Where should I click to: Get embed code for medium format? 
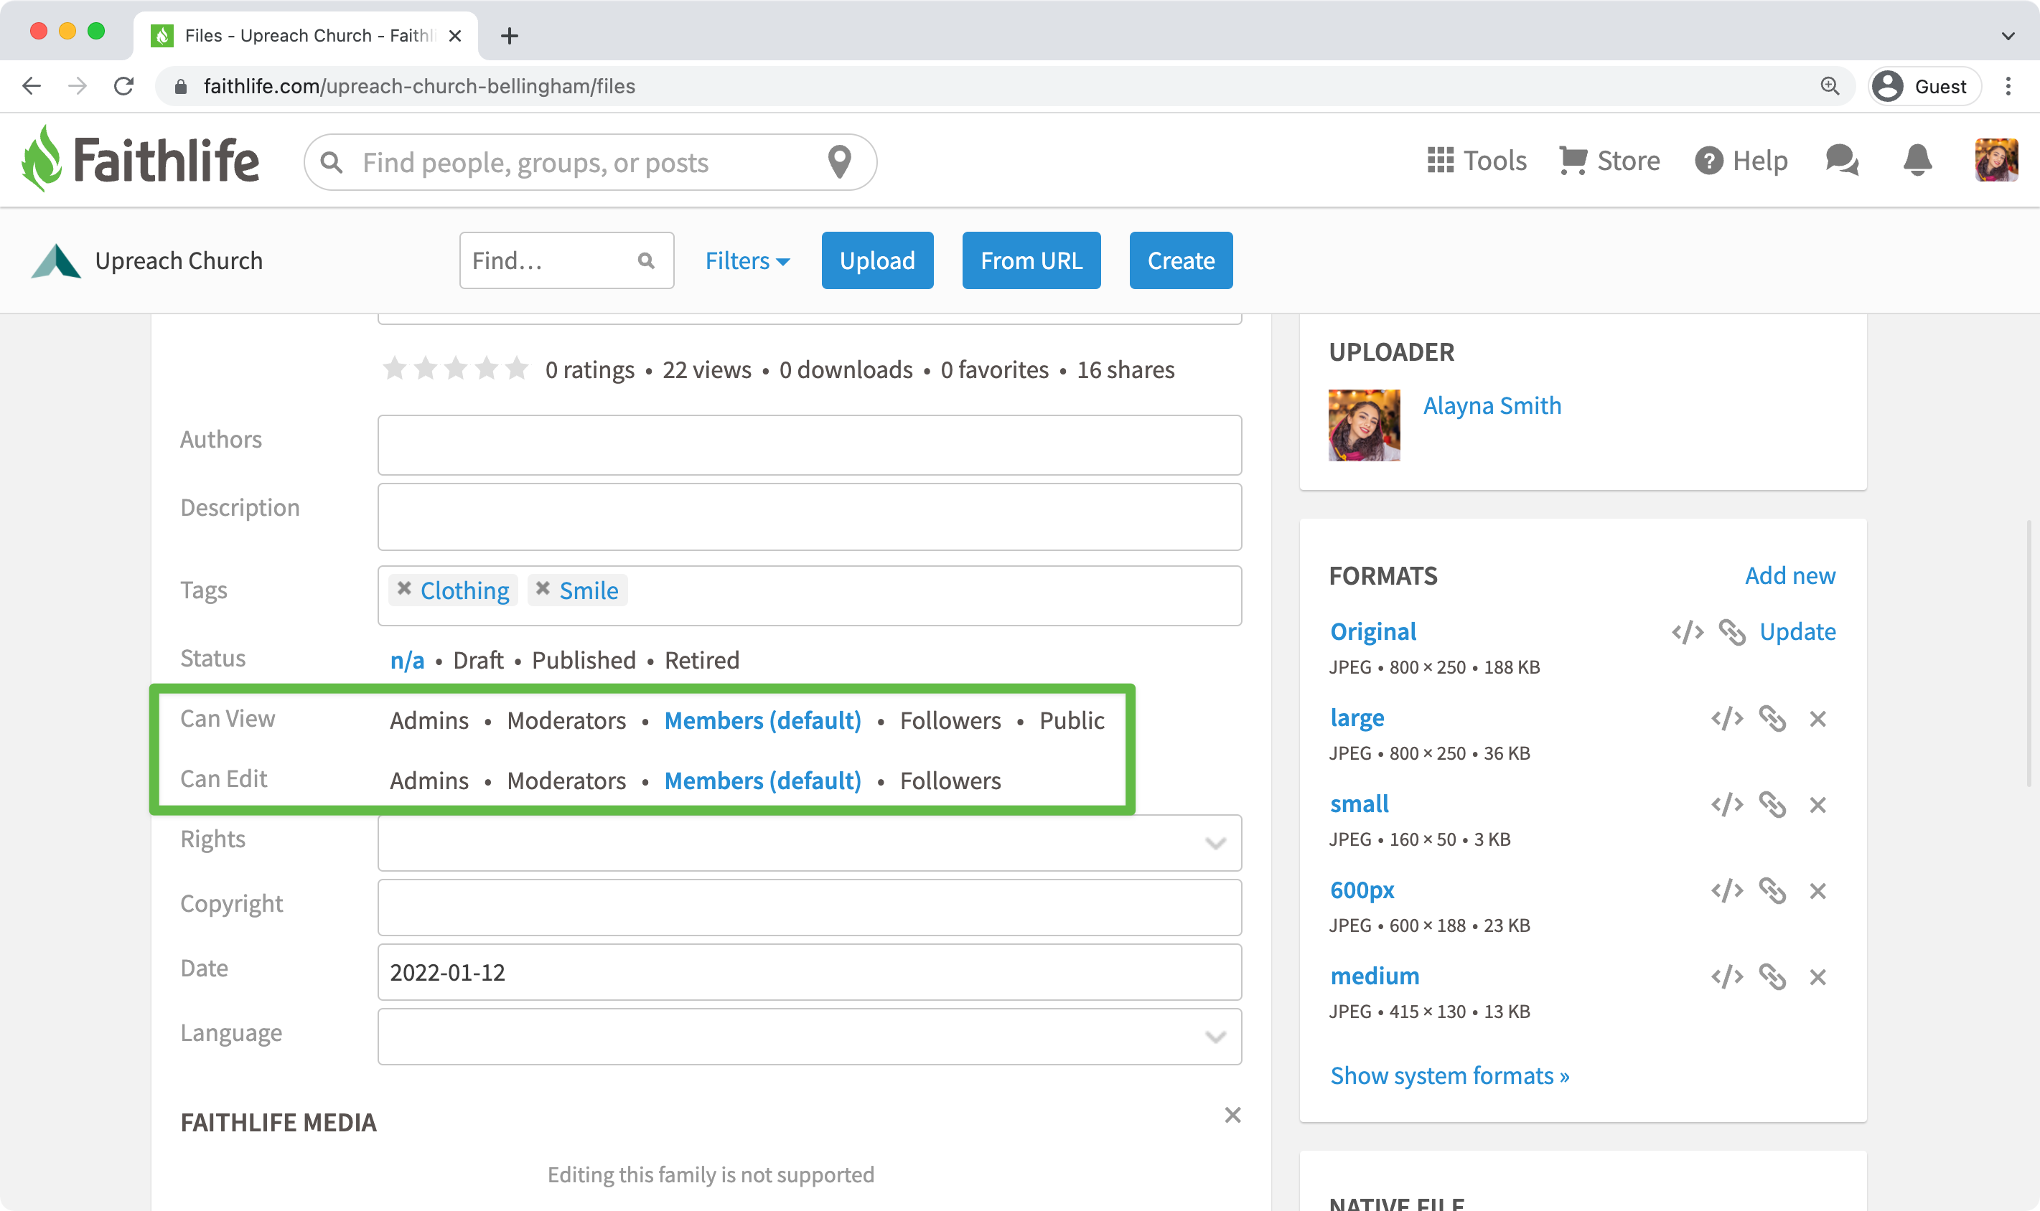[x=1726, y=976]
